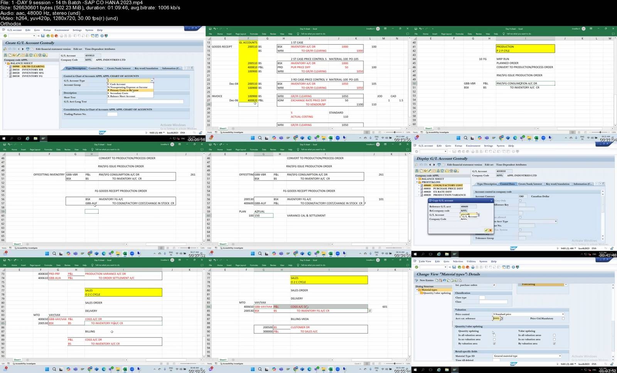Viewport: 617px width, 373px height.
Task: Open Acct Type dropdown in Display G/L Control Data
Action: click(556, 221)
